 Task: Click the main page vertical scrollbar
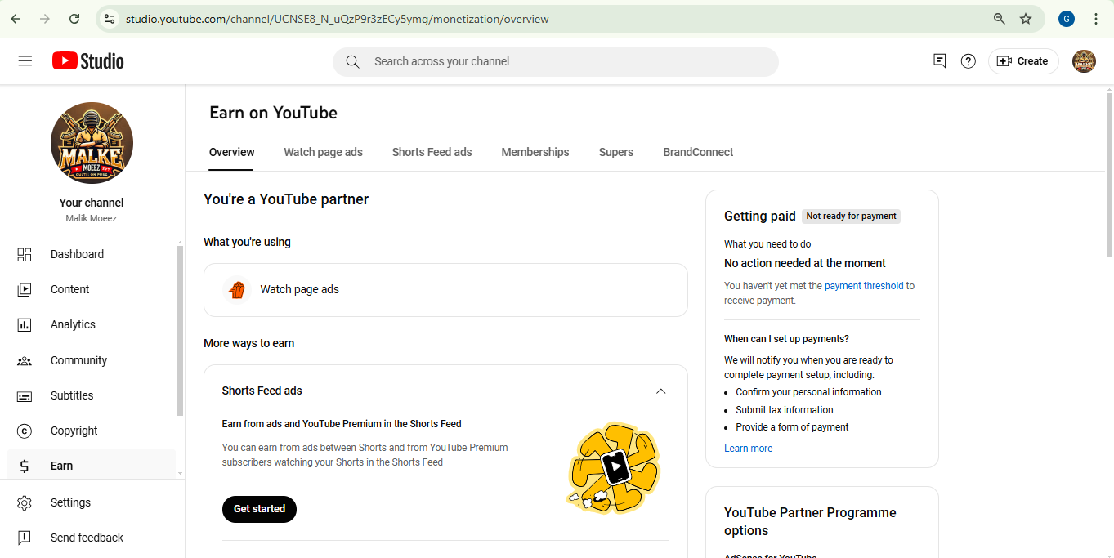point(1108,176)
